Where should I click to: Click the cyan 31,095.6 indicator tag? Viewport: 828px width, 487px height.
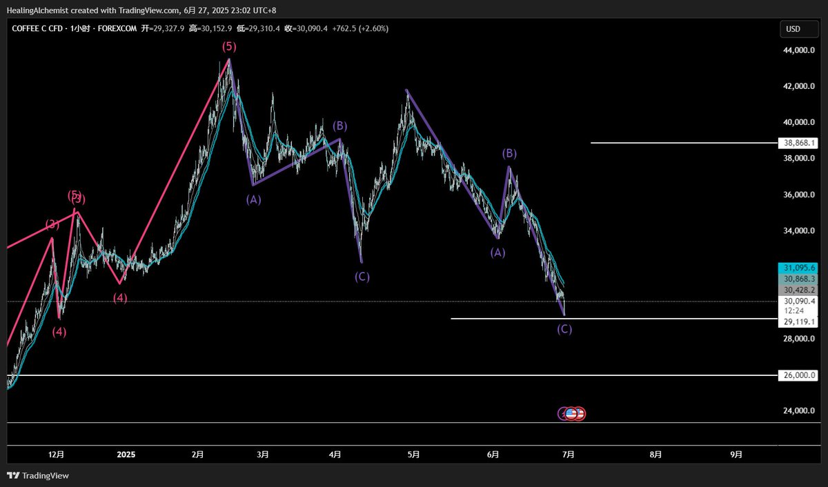(800, 268)
